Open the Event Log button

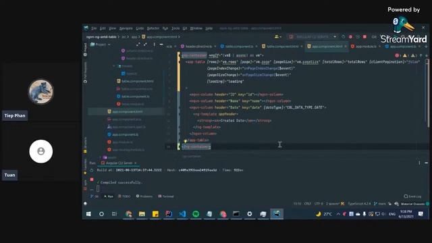tap(412, 196)
